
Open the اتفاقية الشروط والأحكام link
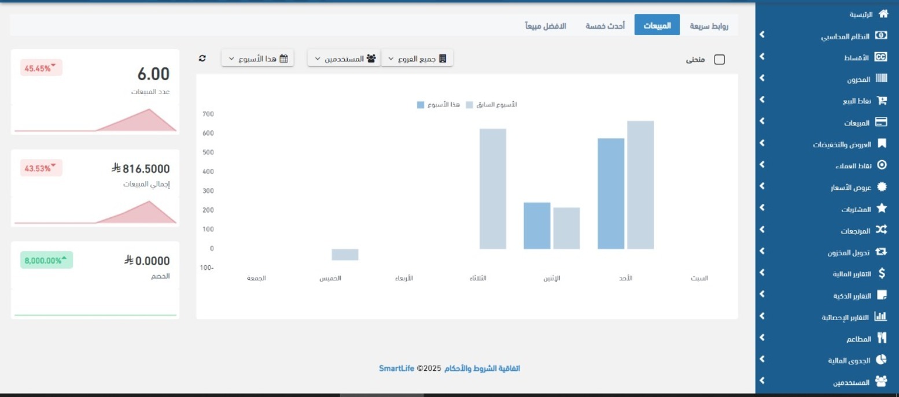482,368
